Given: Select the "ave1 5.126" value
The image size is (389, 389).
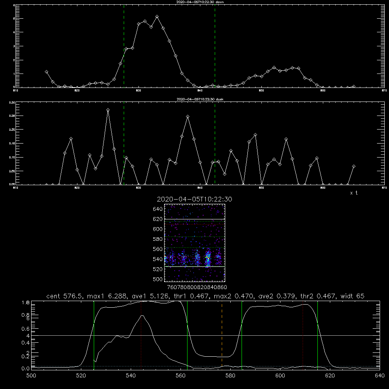Looking at the screenshot, I should point(150,296).
